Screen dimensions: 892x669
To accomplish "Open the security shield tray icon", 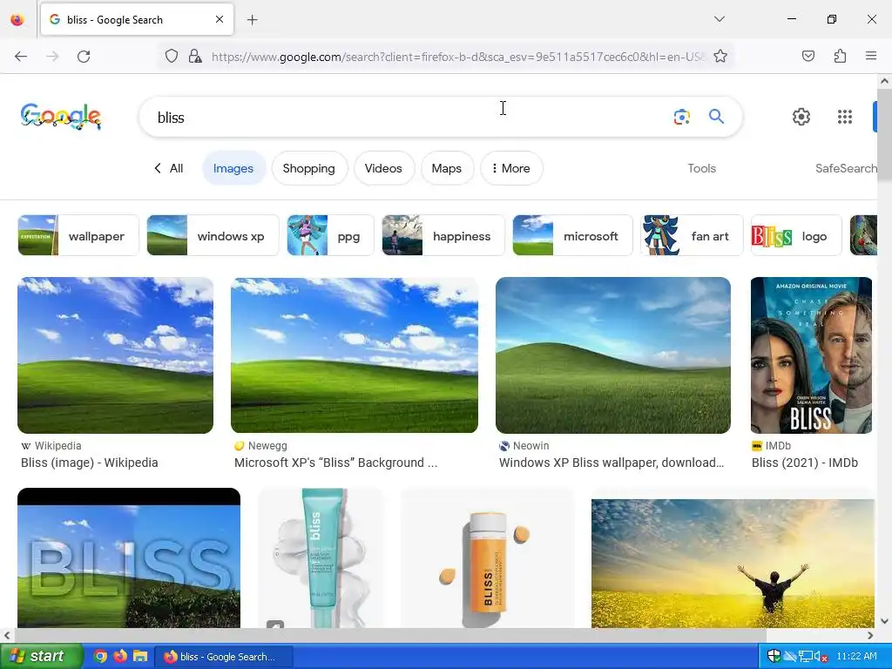I will click(x=774, y=656).
